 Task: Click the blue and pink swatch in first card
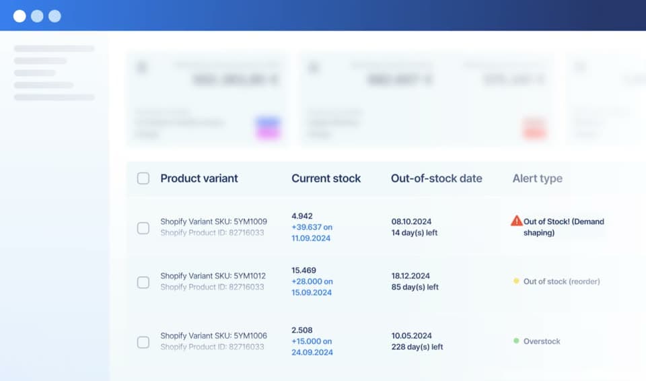pyautogui.click(x=268, y=129)
